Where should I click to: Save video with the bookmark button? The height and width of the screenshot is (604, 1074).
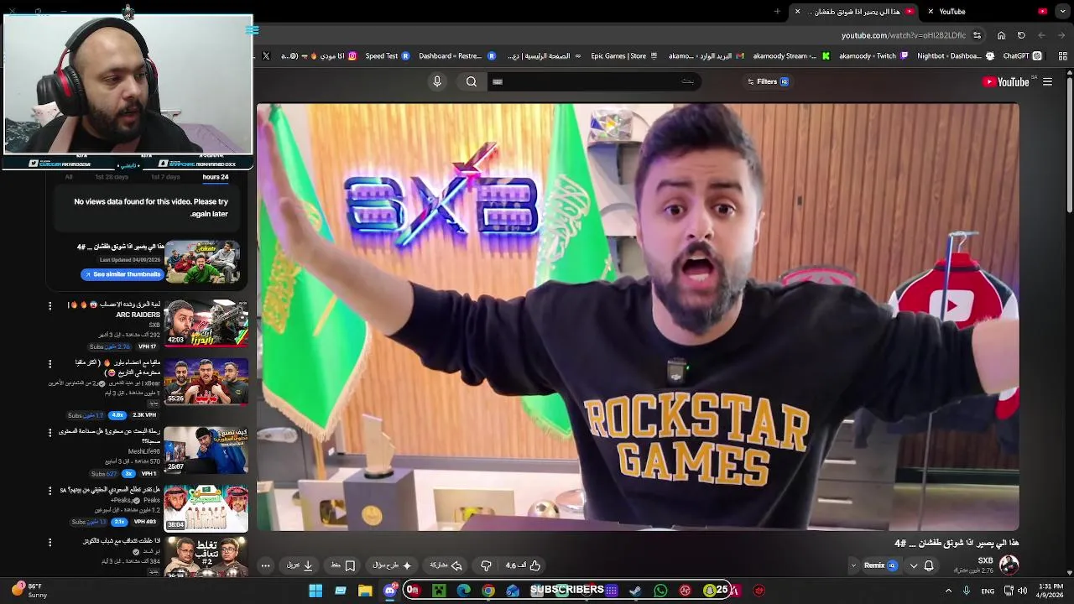pos(342,565)
